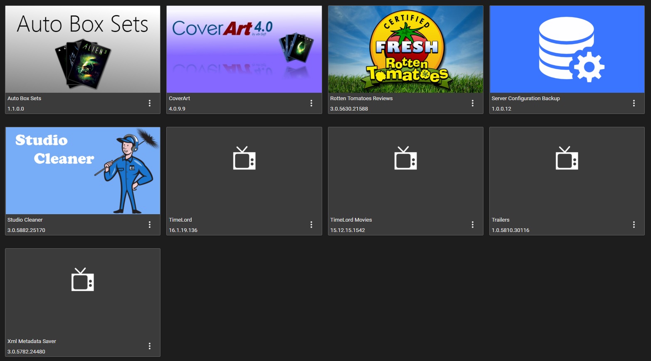Click CoverArt version number 4.0.9.9
The width and height of the screenshot is (651, 361).
[177, 109]
